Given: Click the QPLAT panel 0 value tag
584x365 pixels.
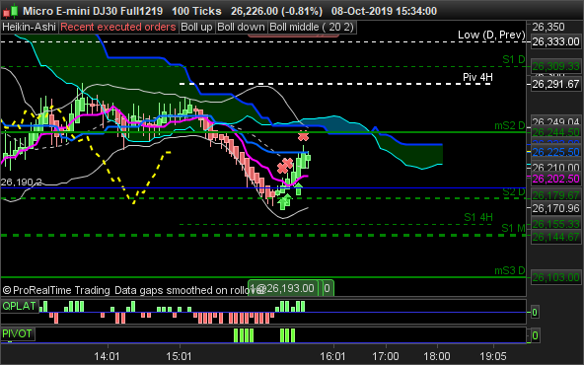Looking at the screenshot, I should [535, 312].
